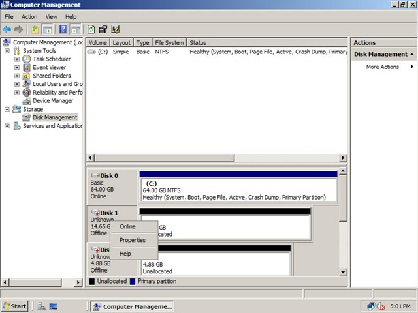Click the Refresh toolbar icon
The image size is (418, 313).
point(91,29)
